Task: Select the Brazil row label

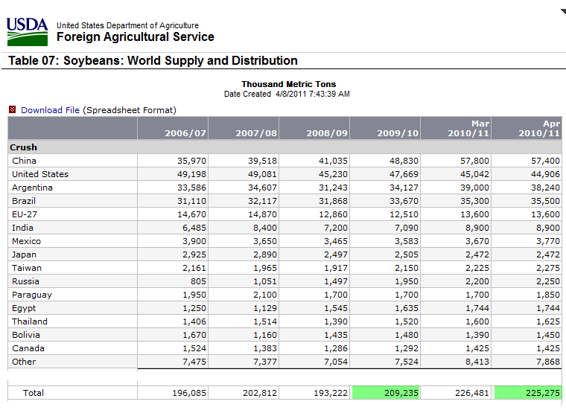Action: pos(24,201)
